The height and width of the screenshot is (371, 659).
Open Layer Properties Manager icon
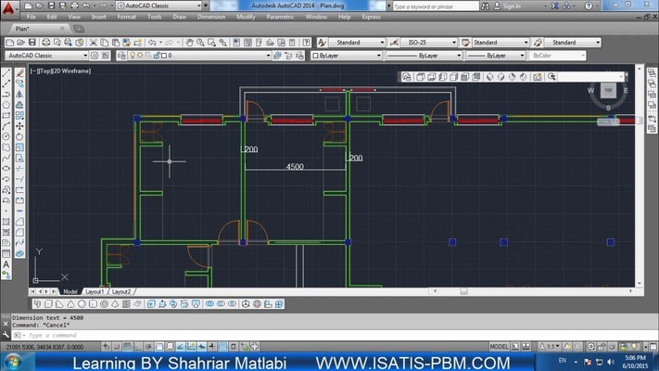point(121,56)
